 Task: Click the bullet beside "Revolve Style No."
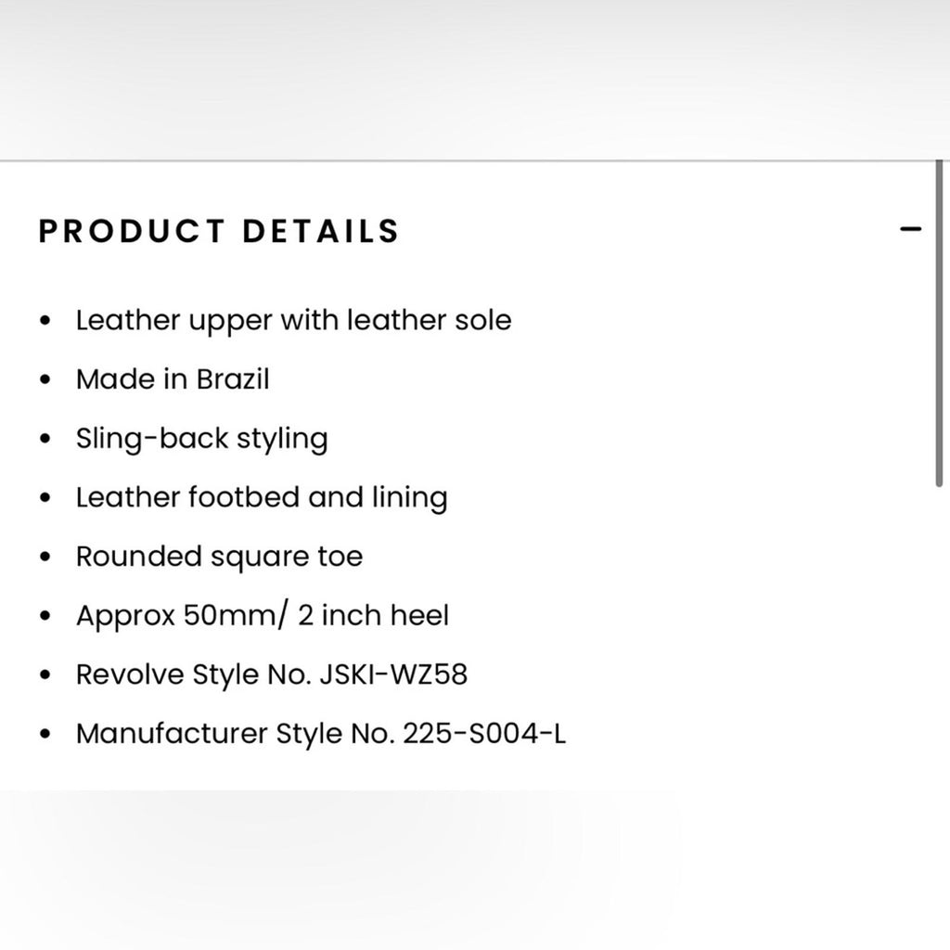[45, 675]
